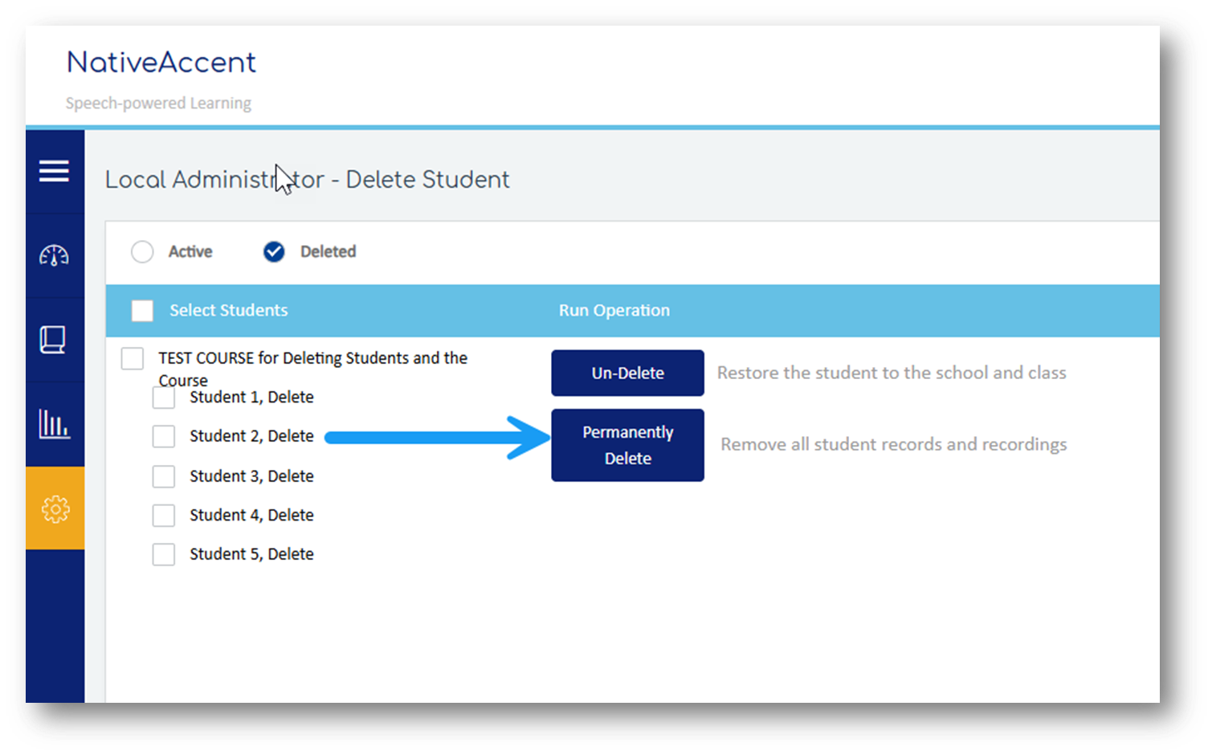
Task: Open the courses book icon
Action: click(54, 340)
